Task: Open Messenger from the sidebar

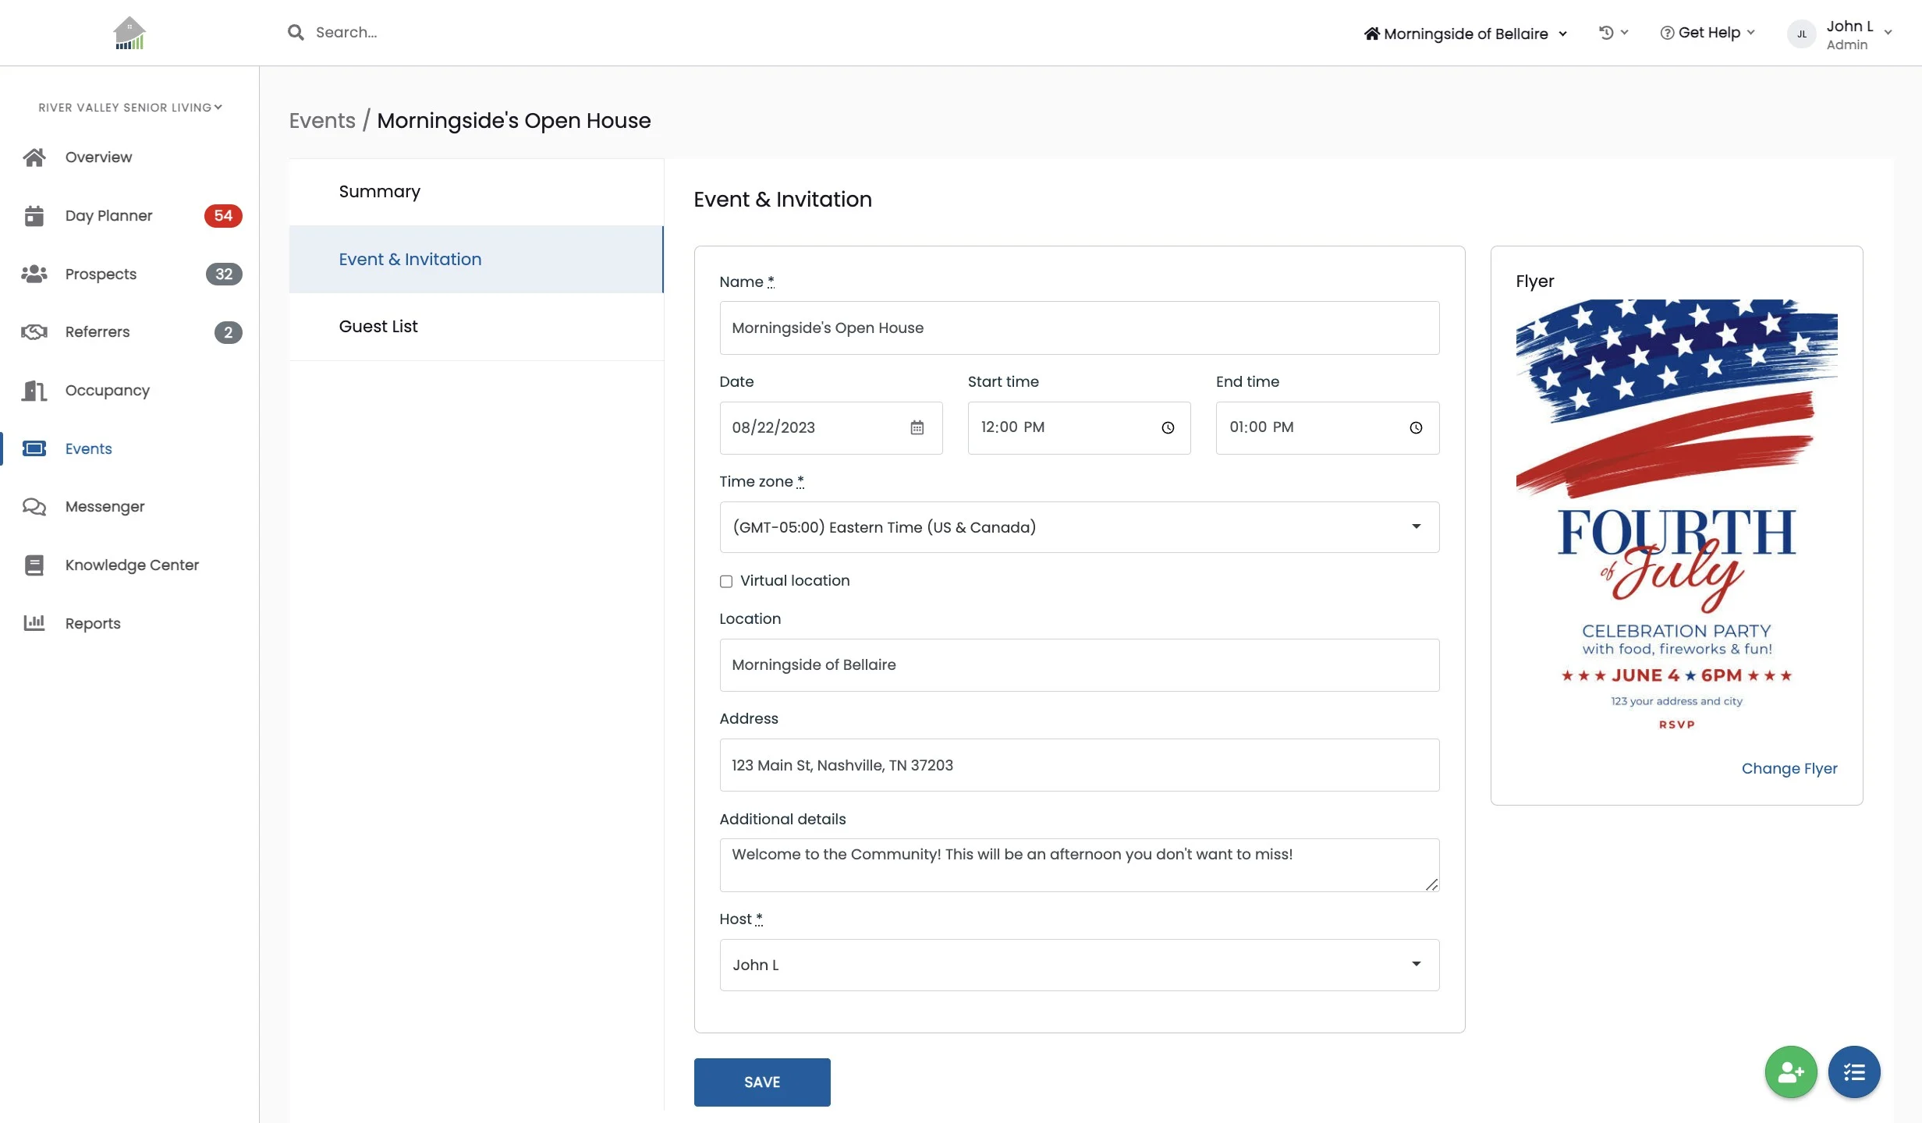Action: tap(105, 507)
